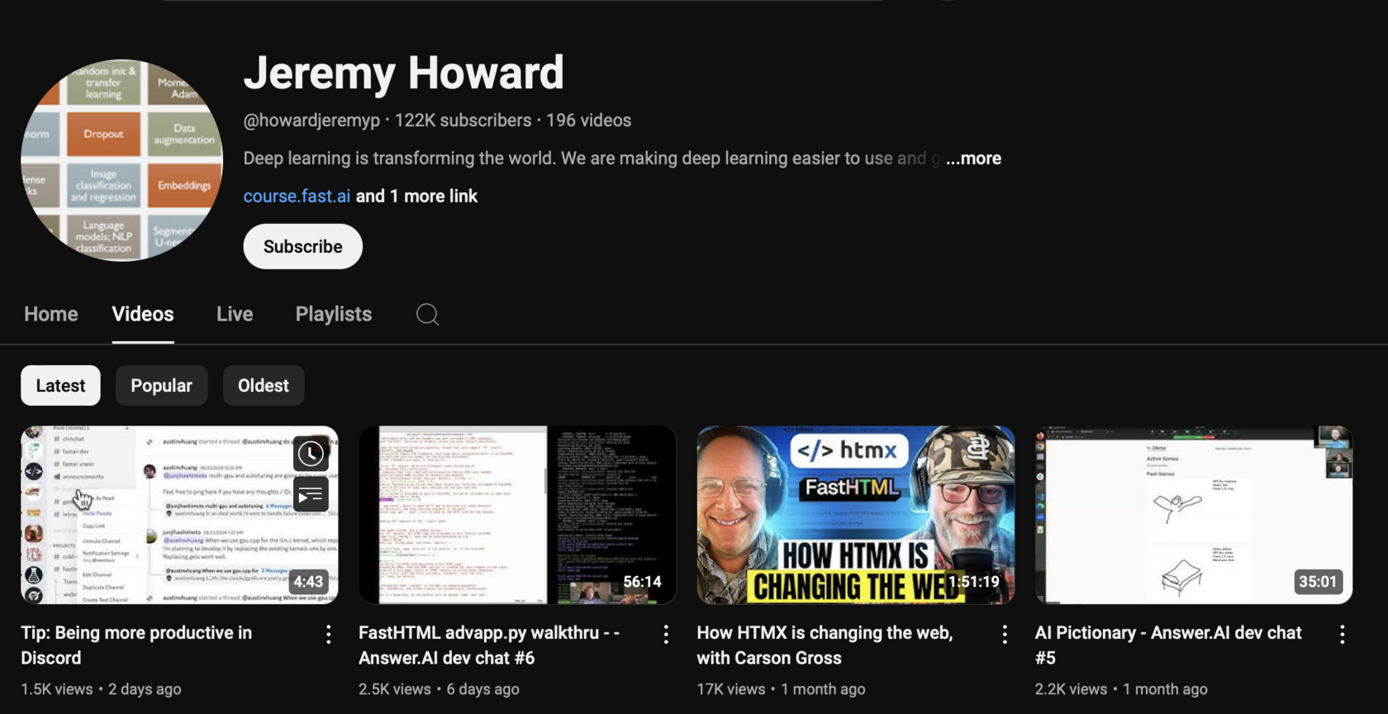Open the course.fast.ai link

297,196
